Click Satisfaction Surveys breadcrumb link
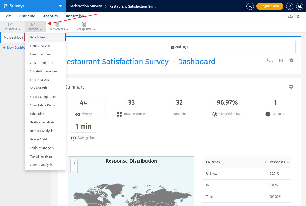Image resolution: width=306 pixels, height=206 pixels. tap(86, 6)
